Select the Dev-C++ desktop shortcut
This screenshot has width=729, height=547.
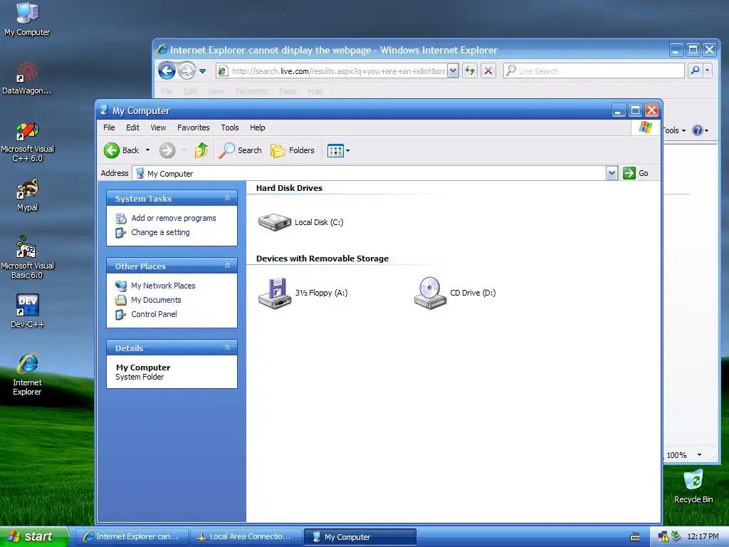(x=27, y=311)
